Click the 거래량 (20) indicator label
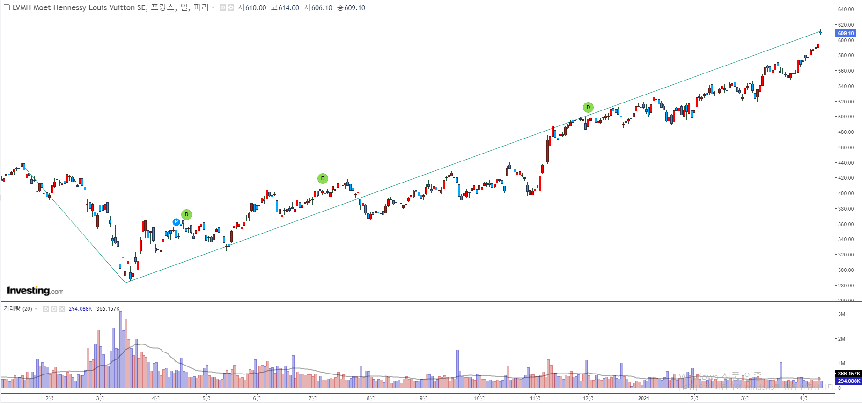862x403 pixels. (x=18, y=309)
